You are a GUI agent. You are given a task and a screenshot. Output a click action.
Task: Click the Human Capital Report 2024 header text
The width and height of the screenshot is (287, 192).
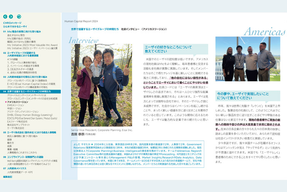point(81,21)
